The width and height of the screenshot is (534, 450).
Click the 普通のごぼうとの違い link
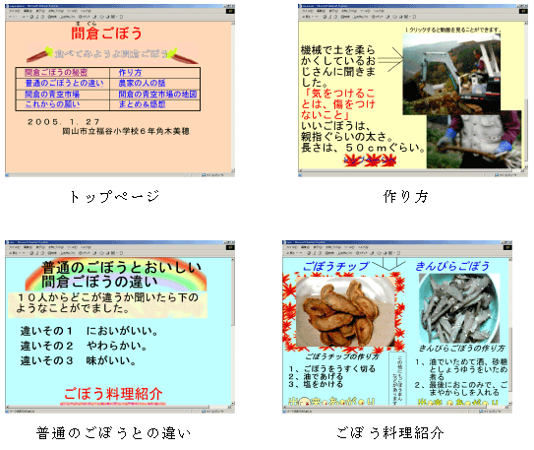(64, 83)
